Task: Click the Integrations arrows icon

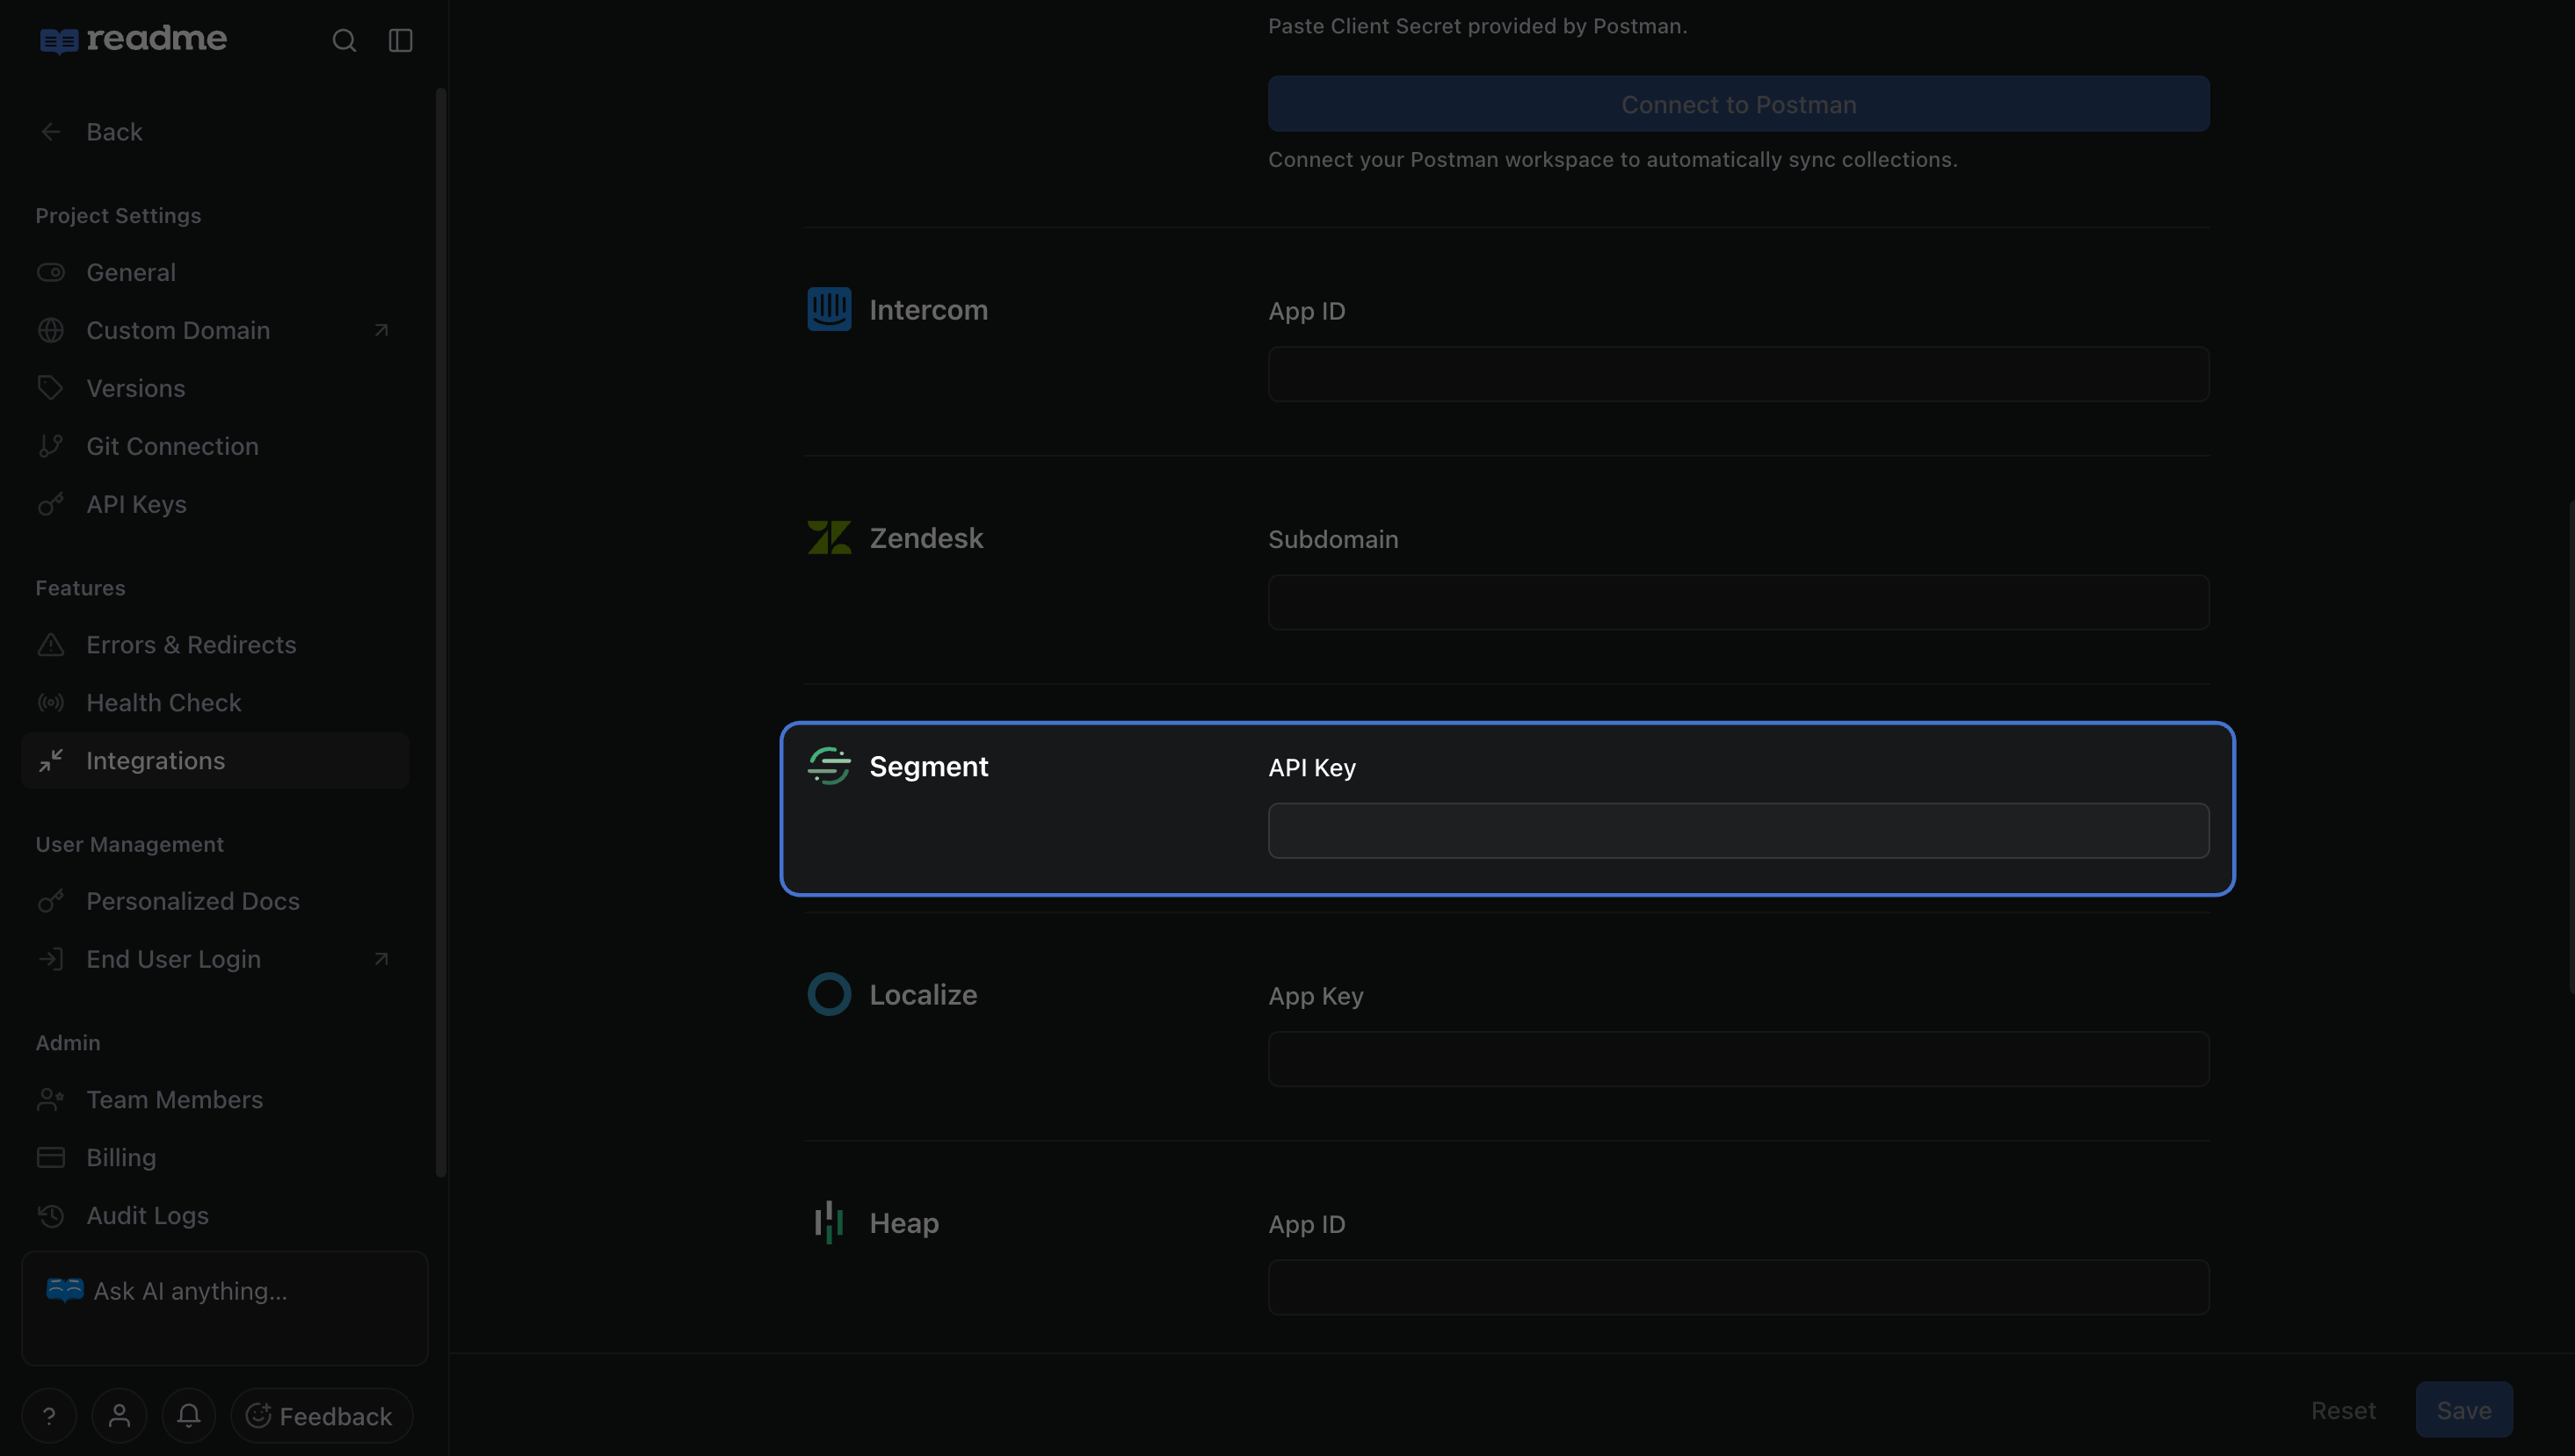Action: coord(51,761)
